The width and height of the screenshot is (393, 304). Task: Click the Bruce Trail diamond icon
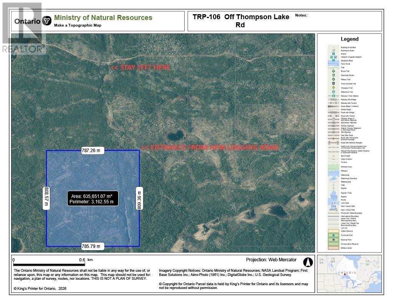tap(334, 71)
